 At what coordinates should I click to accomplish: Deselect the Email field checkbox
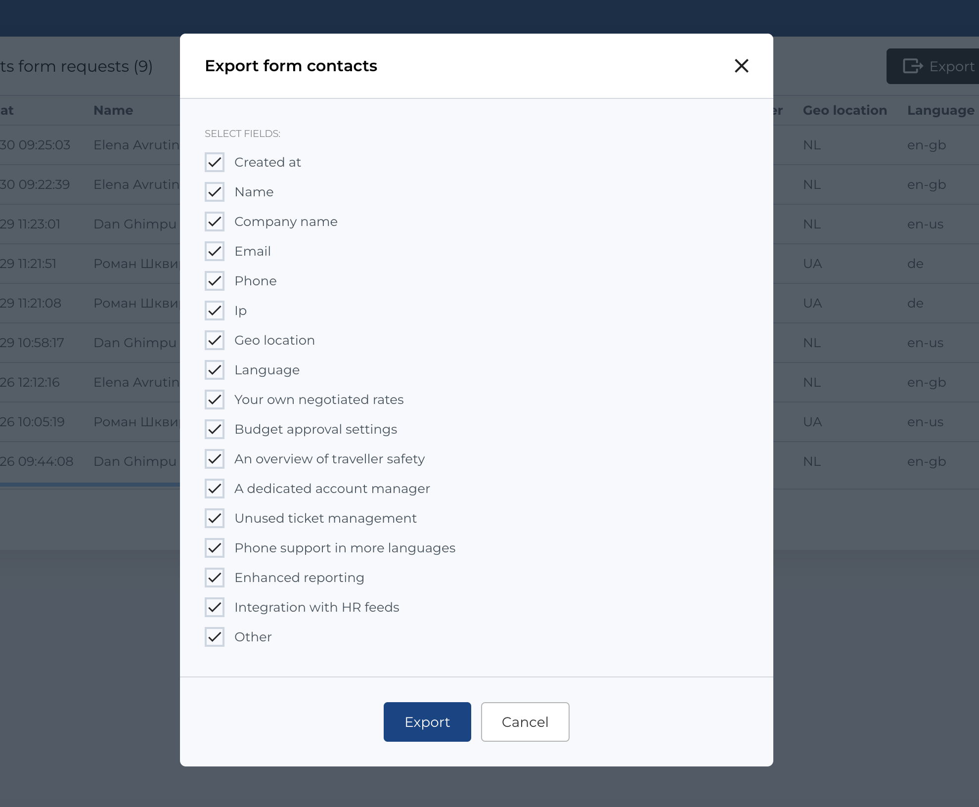pyautogui.click(x=215, y=251)
